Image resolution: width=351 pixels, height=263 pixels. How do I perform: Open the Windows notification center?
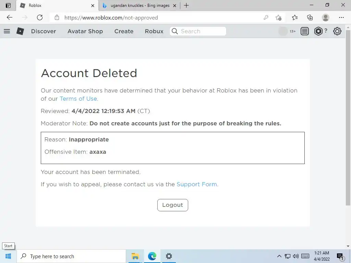click(340, 256)
